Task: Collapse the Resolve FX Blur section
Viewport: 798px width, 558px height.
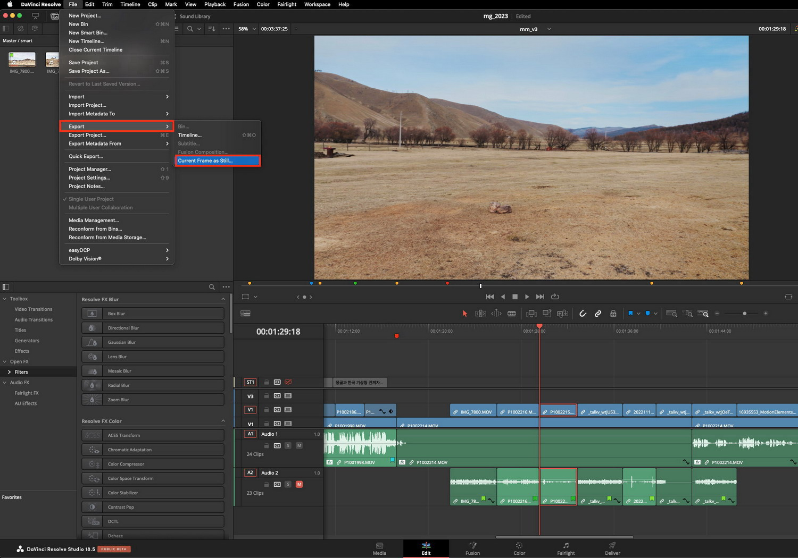Action: coord(223,299)
